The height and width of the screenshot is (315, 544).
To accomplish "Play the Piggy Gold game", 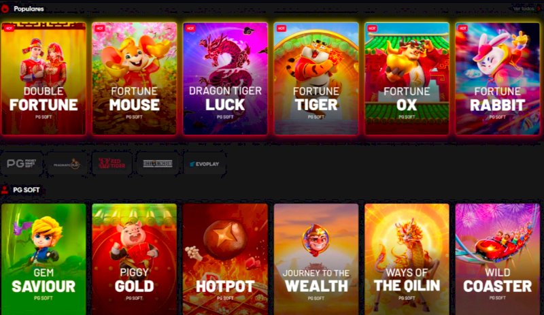I will tap(134, 259).
